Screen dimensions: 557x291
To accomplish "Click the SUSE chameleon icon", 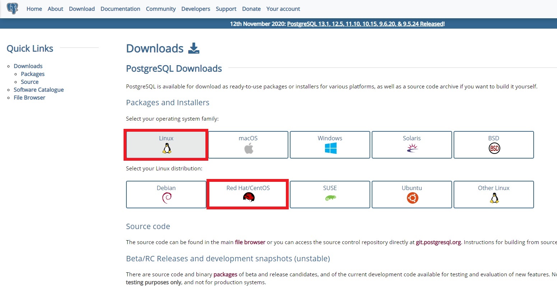I will tap(330, 198).
